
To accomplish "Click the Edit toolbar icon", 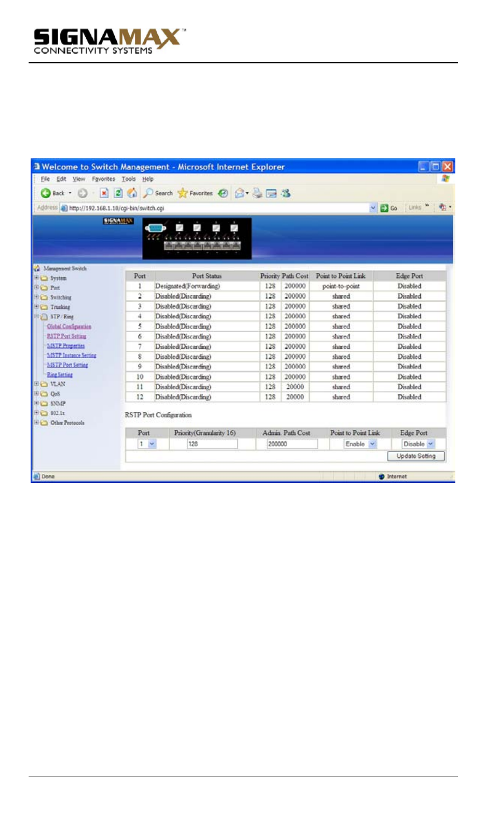I will [272, 193].
